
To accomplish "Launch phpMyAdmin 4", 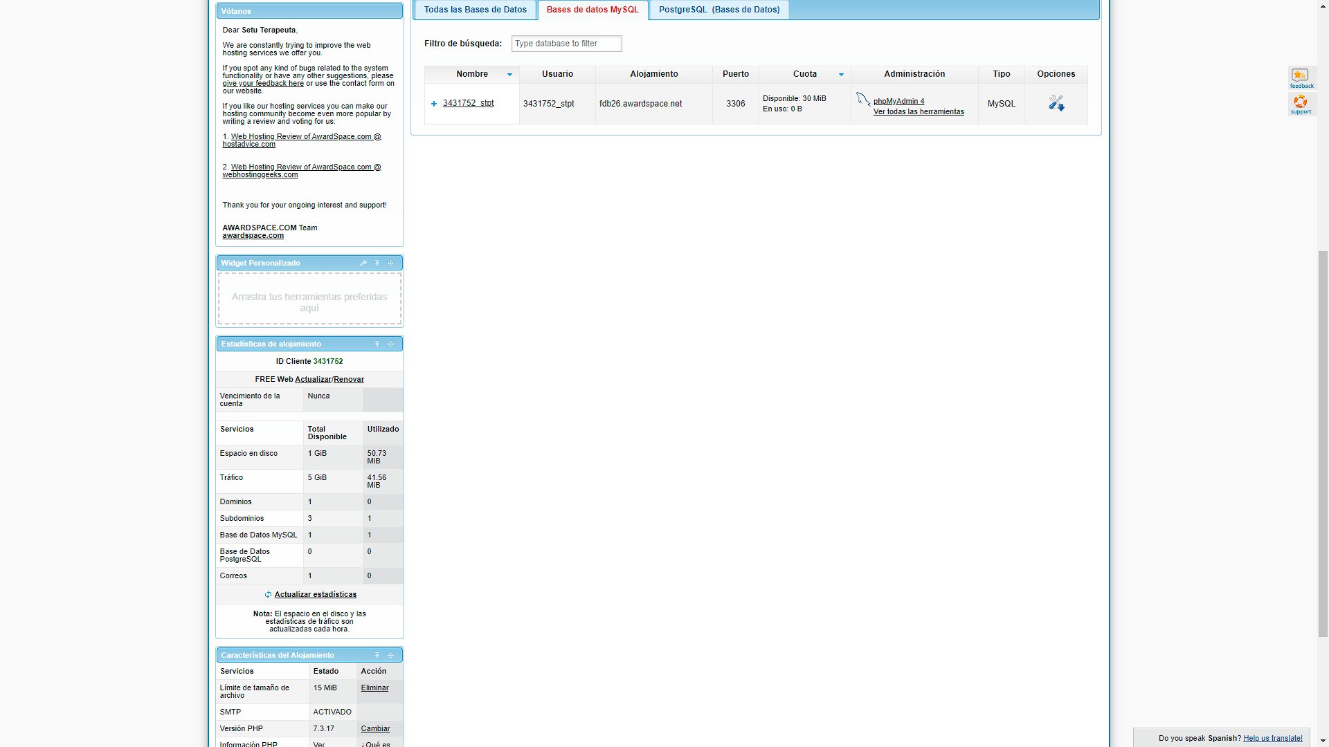I will coord(898,101).
